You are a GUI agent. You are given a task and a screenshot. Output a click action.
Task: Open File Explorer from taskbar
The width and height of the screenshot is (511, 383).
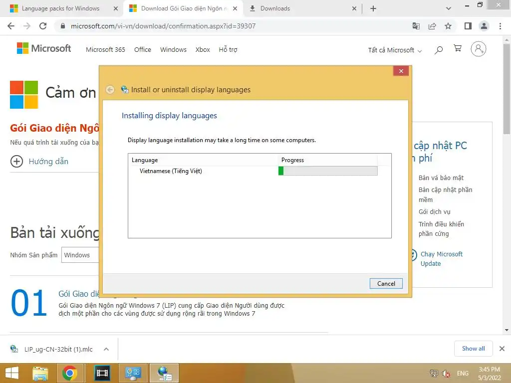pyautogui.click(x=40, y=373)
